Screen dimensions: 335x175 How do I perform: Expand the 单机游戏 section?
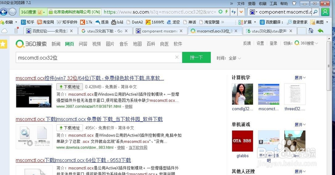click(300, 124)
